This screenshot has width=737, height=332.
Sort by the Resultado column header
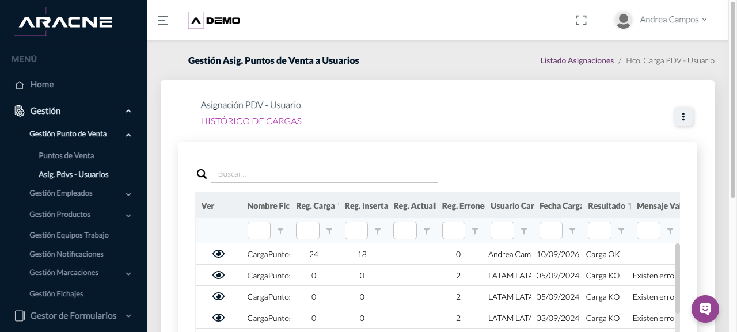click(x=606, y=205)
